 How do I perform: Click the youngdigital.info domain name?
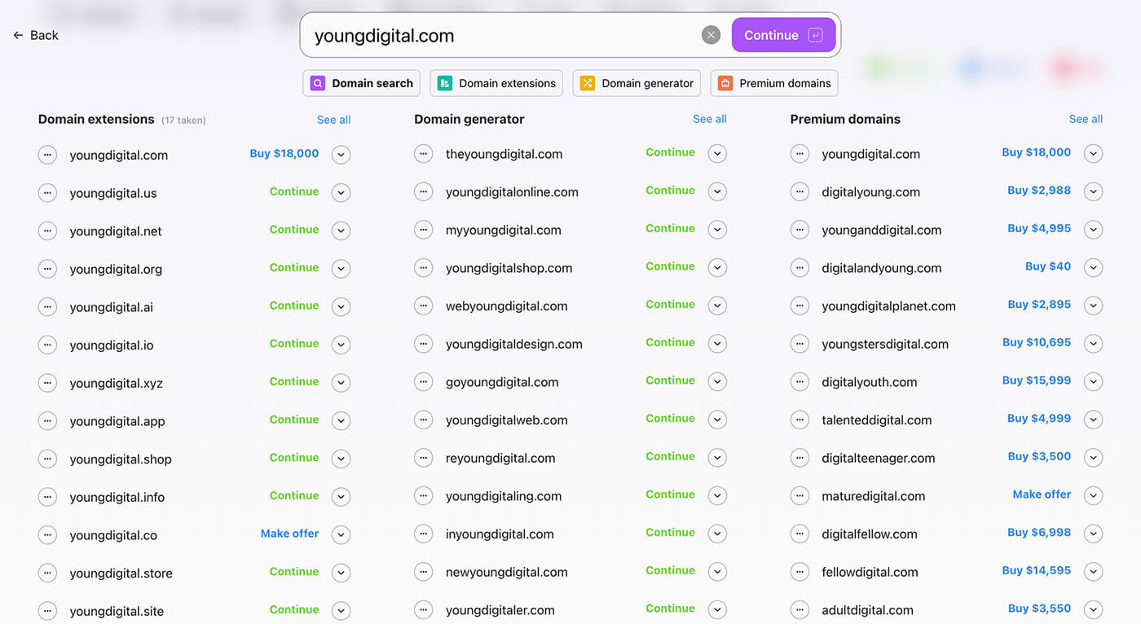tap(117, 497)
